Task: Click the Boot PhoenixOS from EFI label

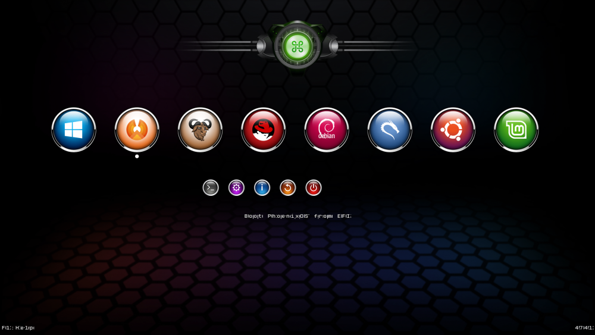Action: pyautogui.click(x=298, y=216)
